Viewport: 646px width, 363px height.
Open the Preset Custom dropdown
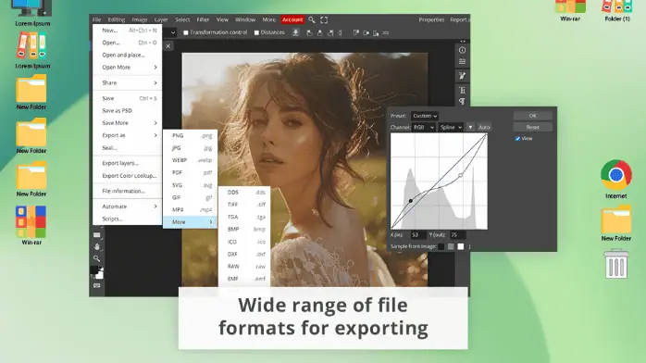pyautogui.click(x=425, y=116)
